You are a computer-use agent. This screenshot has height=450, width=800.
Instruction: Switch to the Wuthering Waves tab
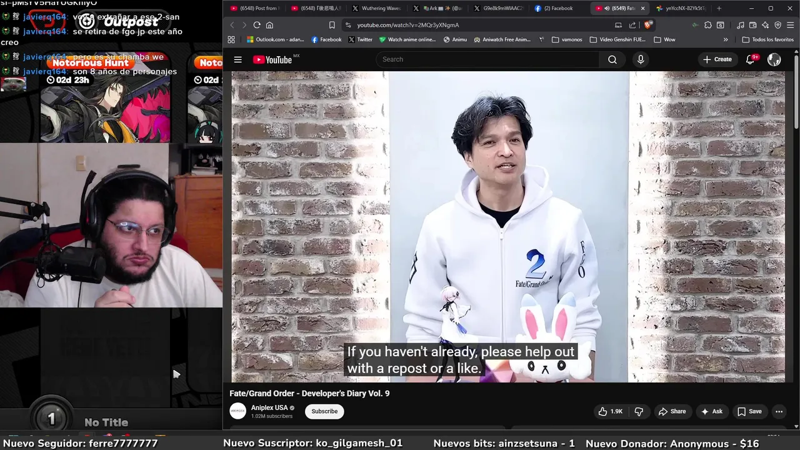(376, 8)
